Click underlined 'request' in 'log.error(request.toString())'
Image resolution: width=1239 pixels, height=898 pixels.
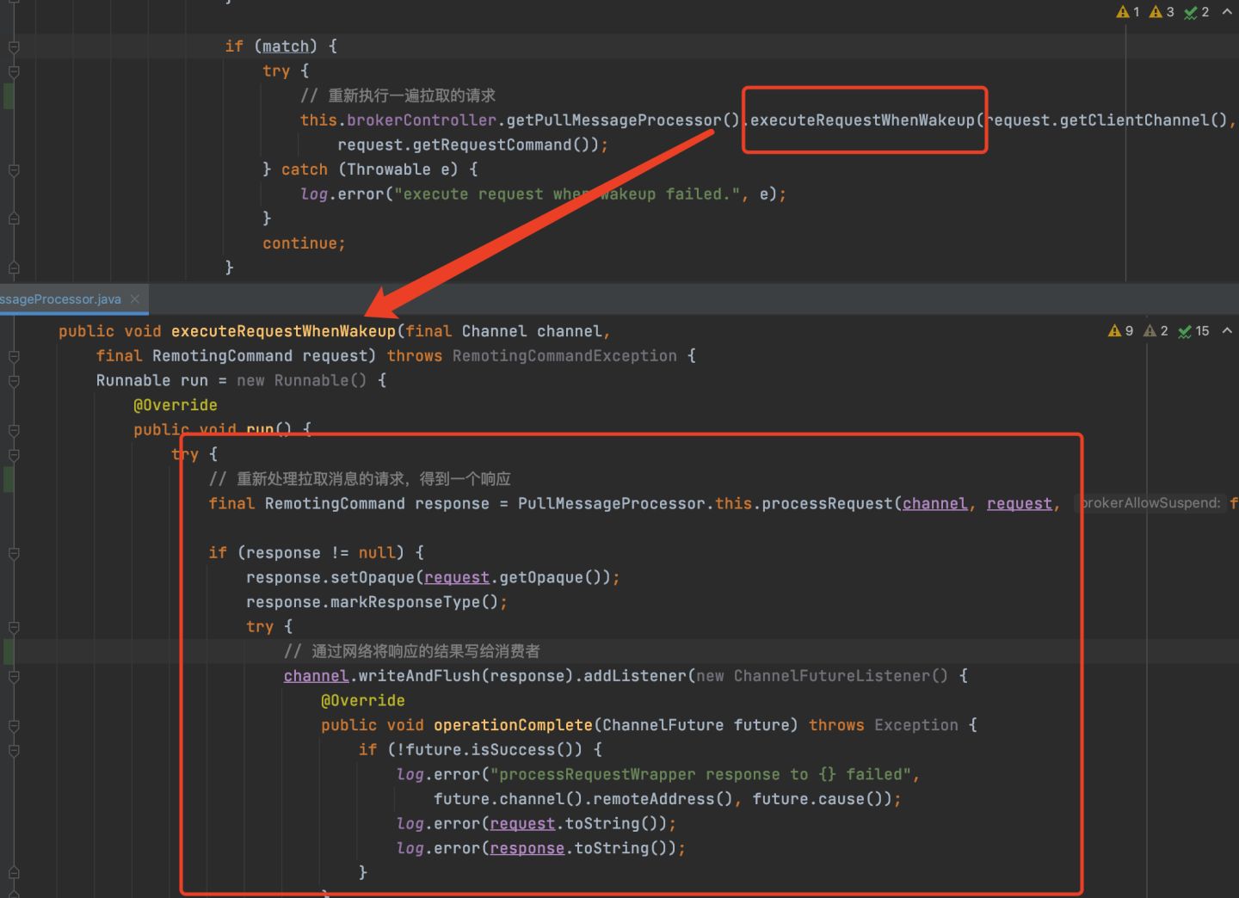pos(522,824)
